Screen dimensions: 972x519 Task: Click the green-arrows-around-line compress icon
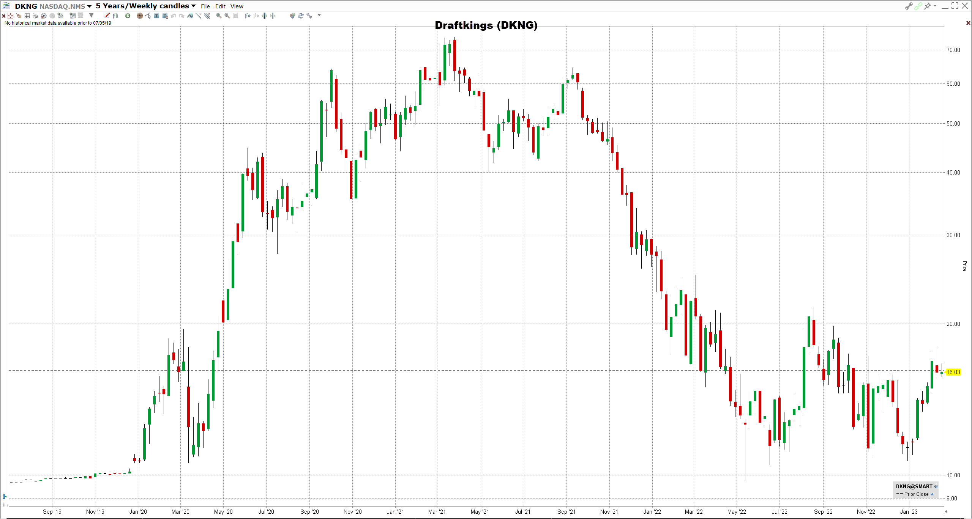(273, 16)
